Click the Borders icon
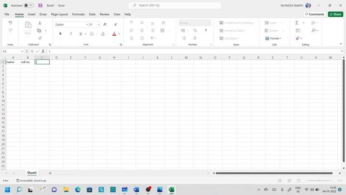 point(92,34)
